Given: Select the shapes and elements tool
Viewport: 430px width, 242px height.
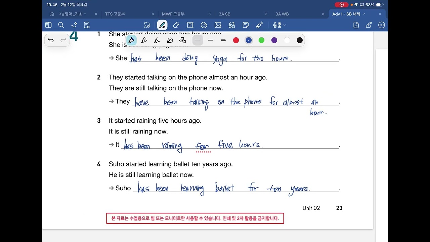Looking at the screenshot, I should 232,25.
